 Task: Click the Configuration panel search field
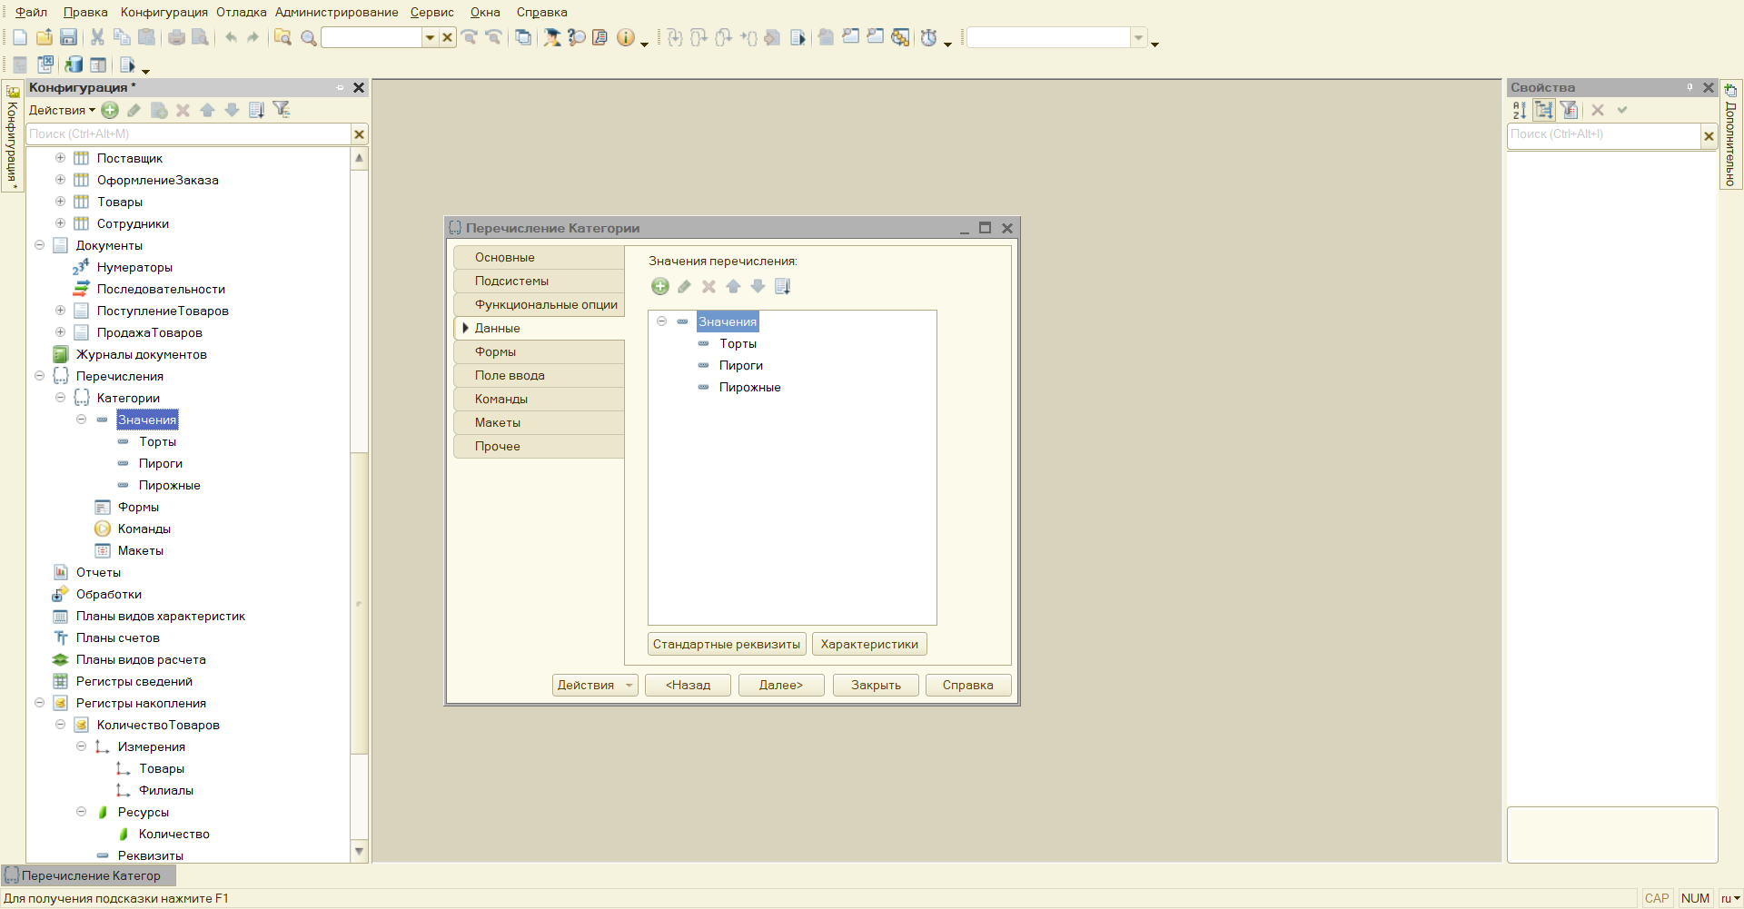188,134
